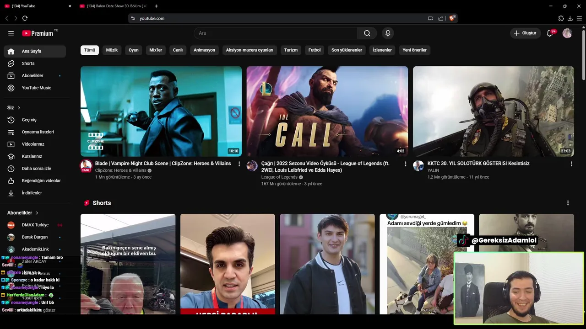Image resolution: width=586 pixels, height=329 pixels.
Task: Open the browser extensions puzzle icon
Action: pyautogui.click(x=561, y=18)
